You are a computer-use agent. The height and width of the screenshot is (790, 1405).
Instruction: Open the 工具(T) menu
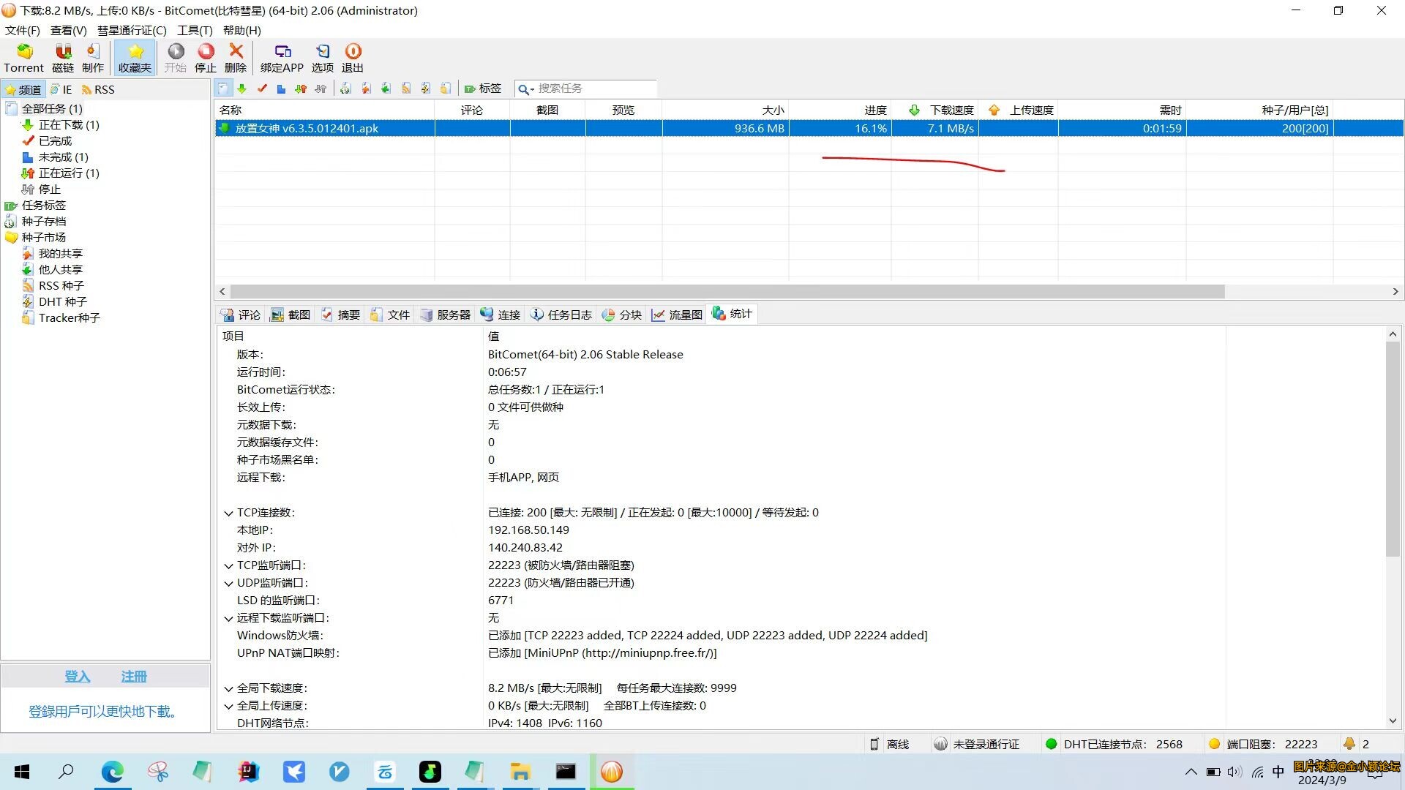[x=195, y=30]
